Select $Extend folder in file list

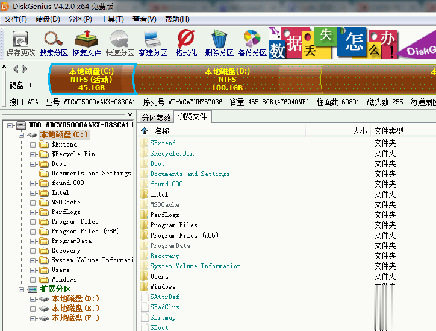[x=163, y=143]
